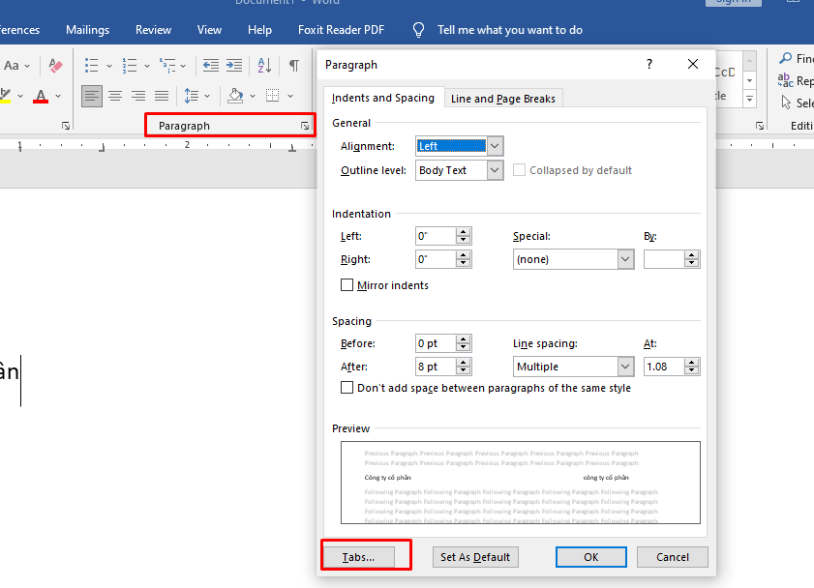Open the Mailings ribbon tab
The width and height of the screenshot is (814, 588).
click(x=88, y=30)
